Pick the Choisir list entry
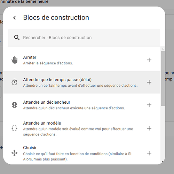This screenshot has width=174, height=174. coord(82,153)
